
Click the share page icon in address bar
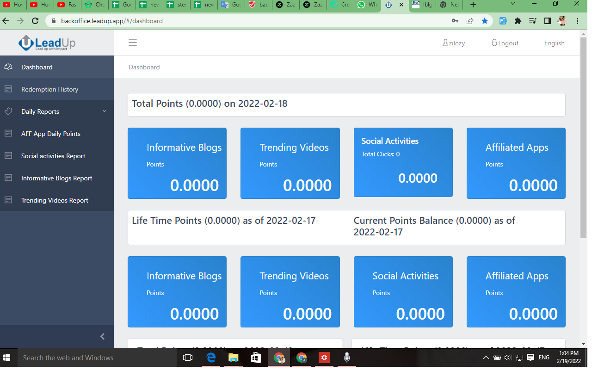470,21
